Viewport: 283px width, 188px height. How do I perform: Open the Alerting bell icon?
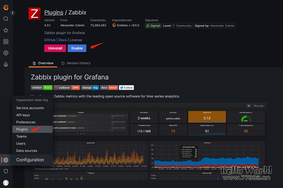[x=6, y=64]
